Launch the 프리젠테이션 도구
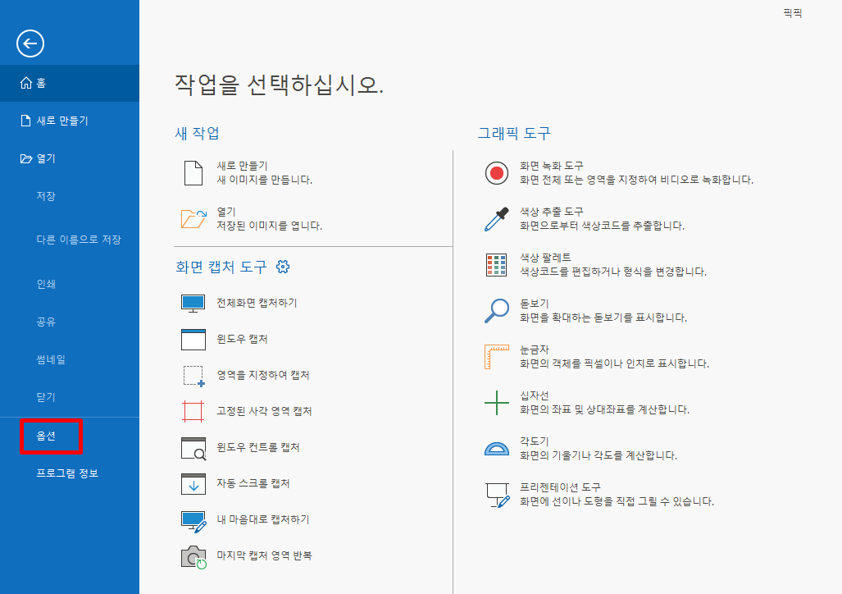The height and width of the screenshot is (594, 842). point(497,493)
